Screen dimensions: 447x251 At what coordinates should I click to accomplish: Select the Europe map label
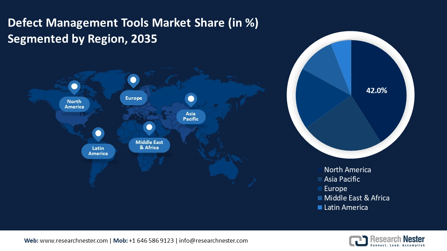pos(134,98)
